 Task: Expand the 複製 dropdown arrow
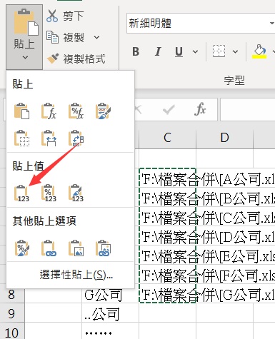[x=96, y=37]
